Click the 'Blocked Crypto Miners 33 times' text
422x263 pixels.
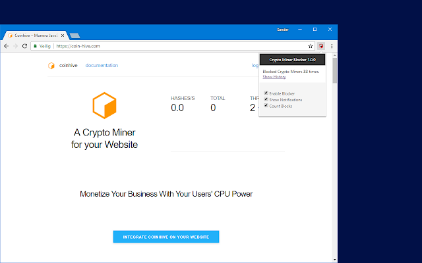(x=291, y=72)
